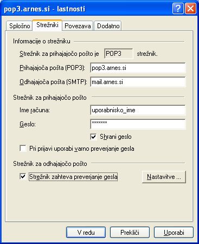This screenshot has width=199, height=244.
Task: Open the Povezava tab
Action: point(78,26)
